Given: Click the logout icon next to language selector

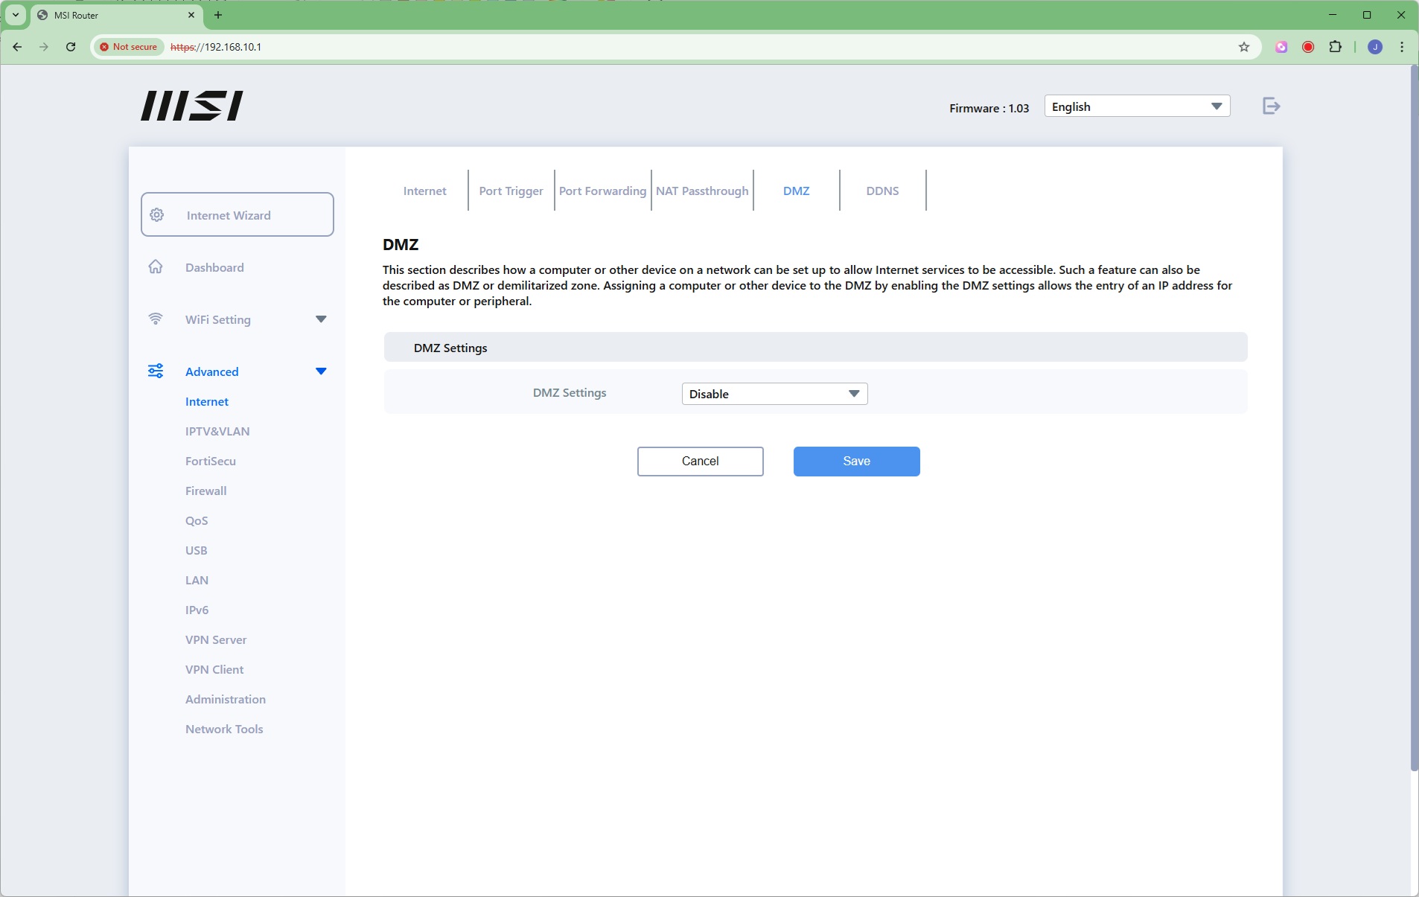Looking at the screenshot, I should coord(1271,106).
